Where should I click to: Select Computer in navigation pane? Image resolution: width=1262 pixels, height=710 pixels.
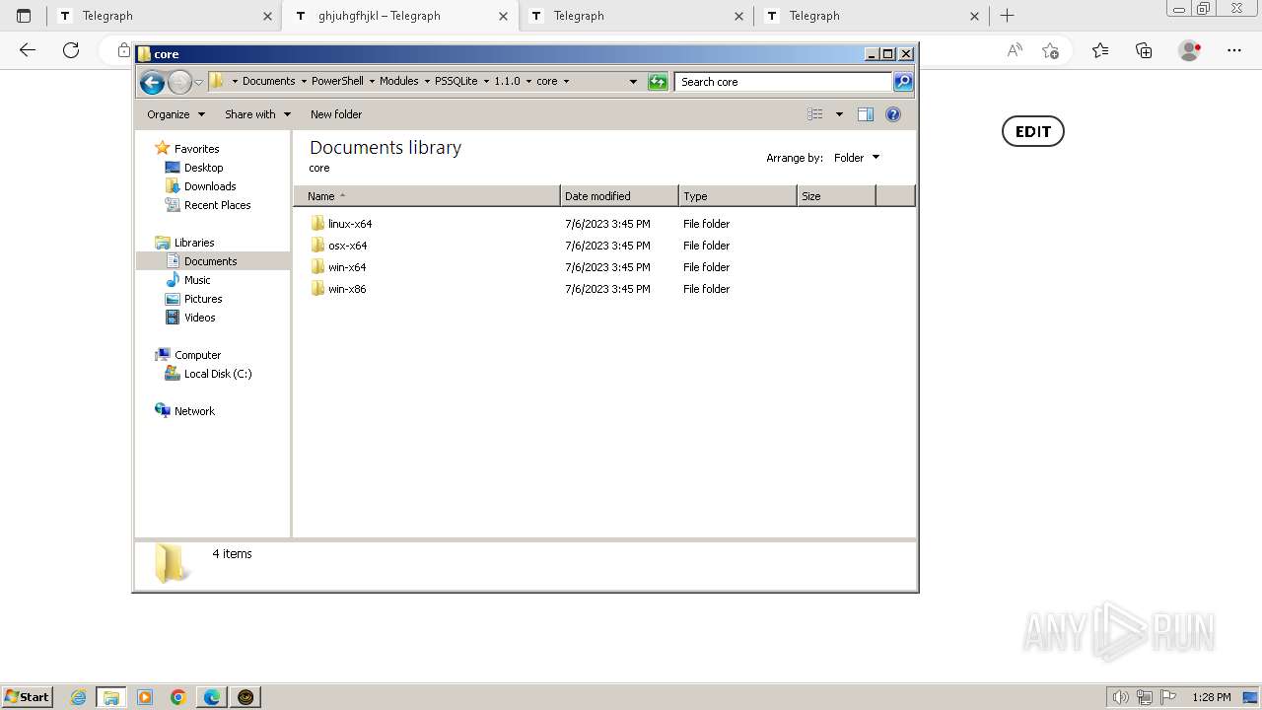pyautogui.click(x=197, y=355)
